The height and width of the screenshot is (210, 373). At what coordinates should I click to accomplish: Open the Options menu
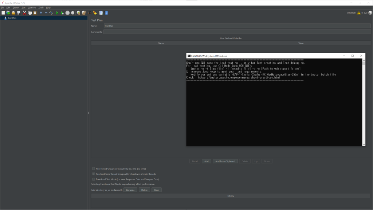(x=32, y=8)
